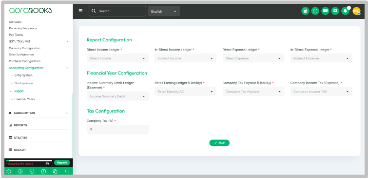Open Income Summary Debit Ledger dropdown
The image size is (368, 179).
tap(117, 96)
